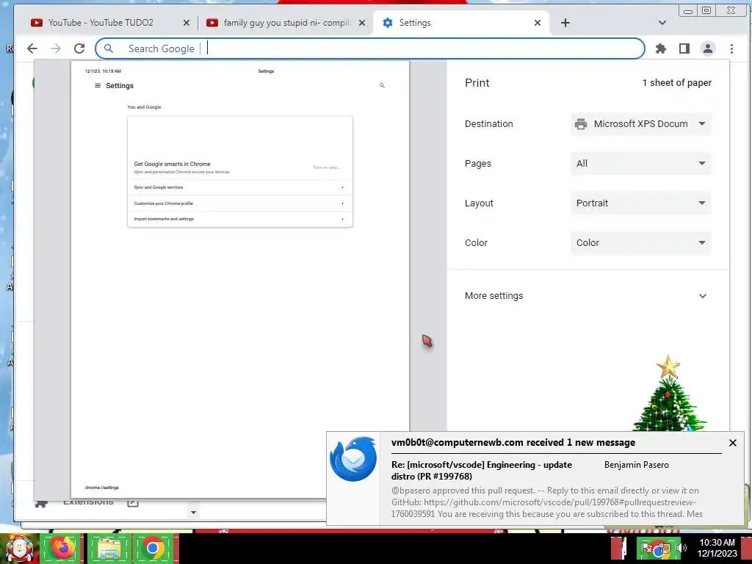Click the Extensions puzzle icon behind print dialog
The image size is (752, 564).
coord(41,502)
